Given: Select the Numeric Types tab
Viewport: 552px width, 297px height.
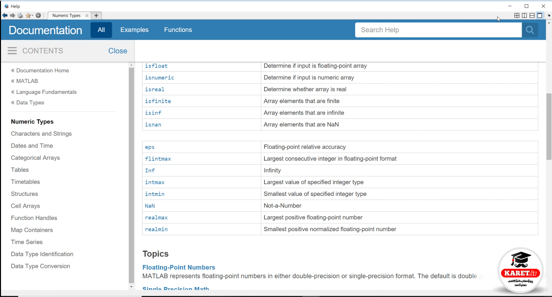Looking at the screenshot, I should [x=66, y=15].
